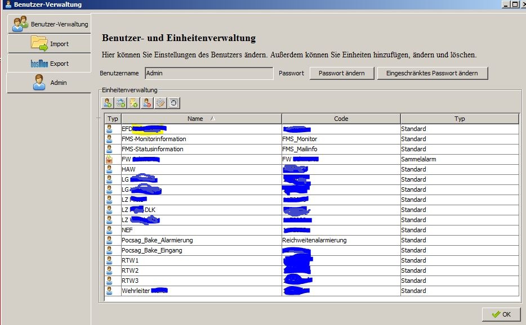Click the user icon of the RTW1 row
The height and width of the screenshot is (325, 526).
109,260
